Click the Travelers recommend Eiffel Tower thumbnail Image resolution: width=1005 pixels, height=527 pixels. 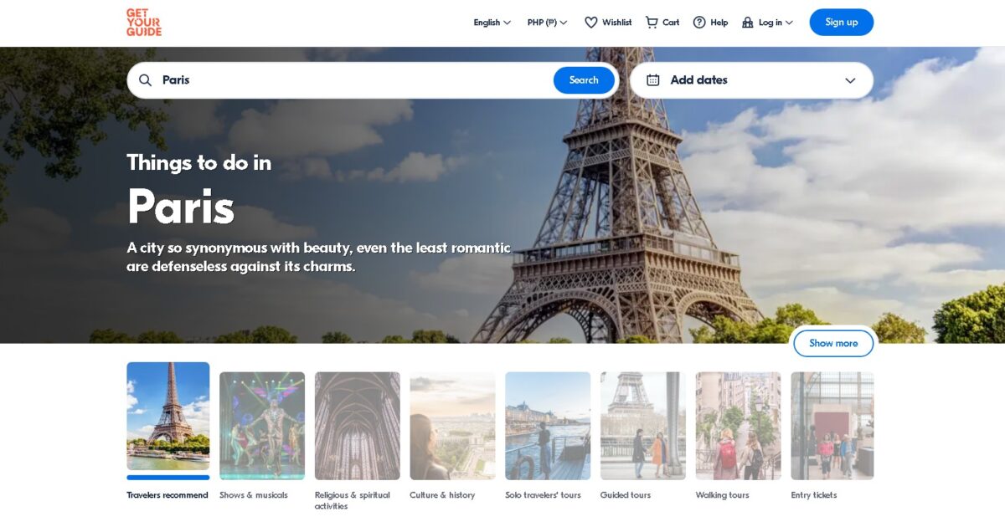[168, 417]
